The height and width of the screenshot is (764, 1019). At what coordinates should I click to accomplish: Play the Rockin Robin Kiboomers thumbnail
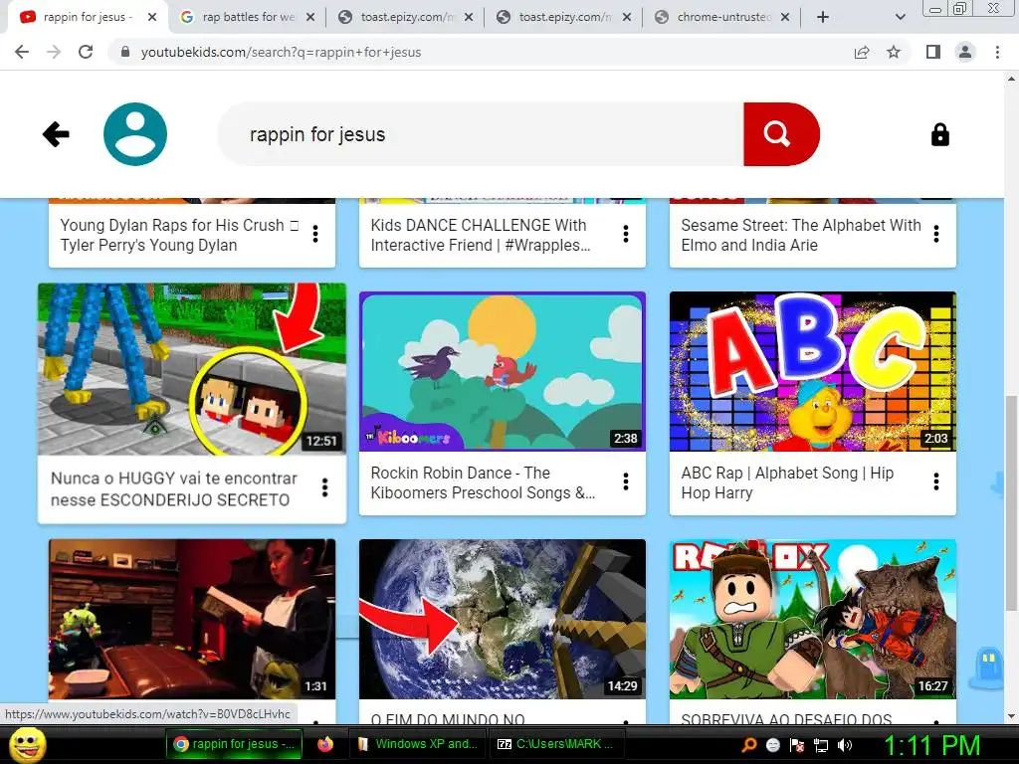point(503,371)
